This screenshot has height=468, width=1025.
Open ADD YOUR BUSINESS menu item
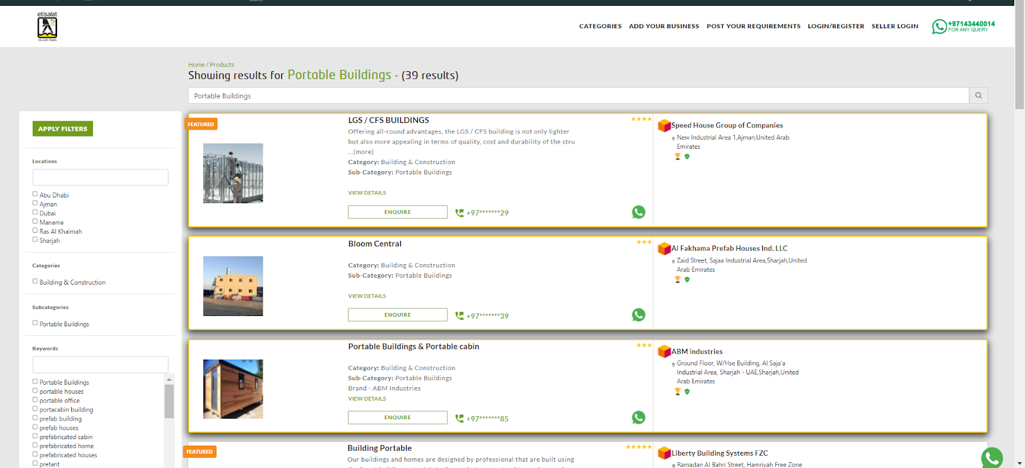(x=664, y=26)
